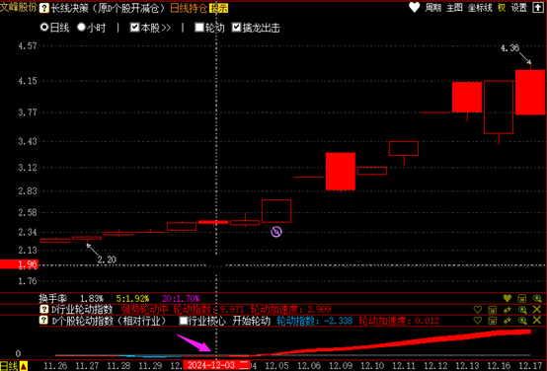The height and width of the screenshot is (371, 547).
Task: Enable the 轮动 checkbox
Action: pyautogui.click(x=199, y=28)
